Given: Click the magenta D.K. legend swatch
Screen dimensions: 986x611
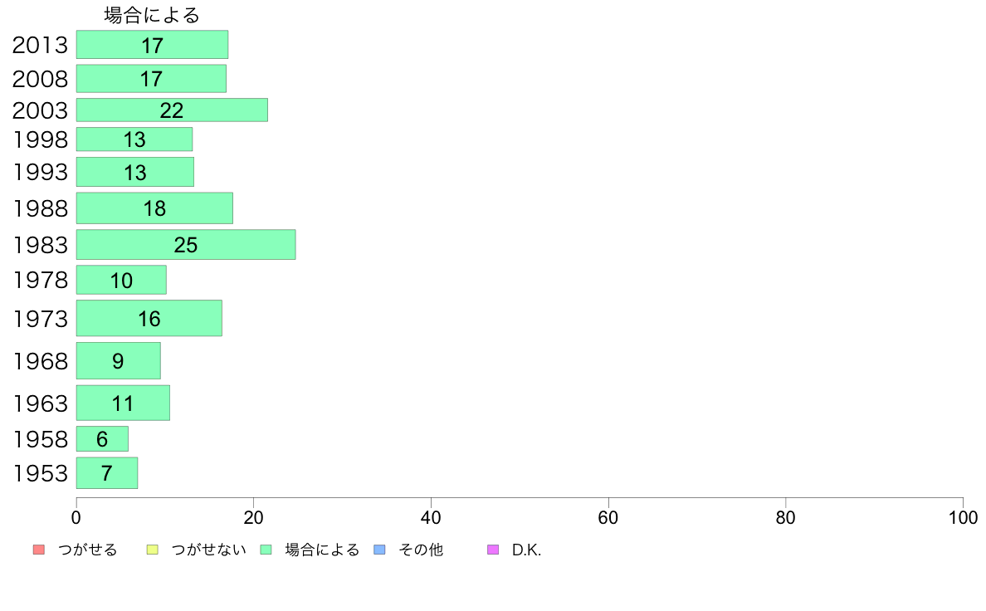Looking at the screenshot, I should coord(493,550).
